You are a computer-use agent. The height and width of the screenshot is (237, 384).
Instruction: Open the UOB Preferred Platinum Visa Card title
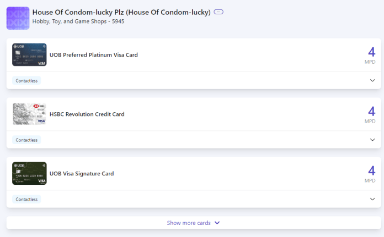(x=94, y=54)
